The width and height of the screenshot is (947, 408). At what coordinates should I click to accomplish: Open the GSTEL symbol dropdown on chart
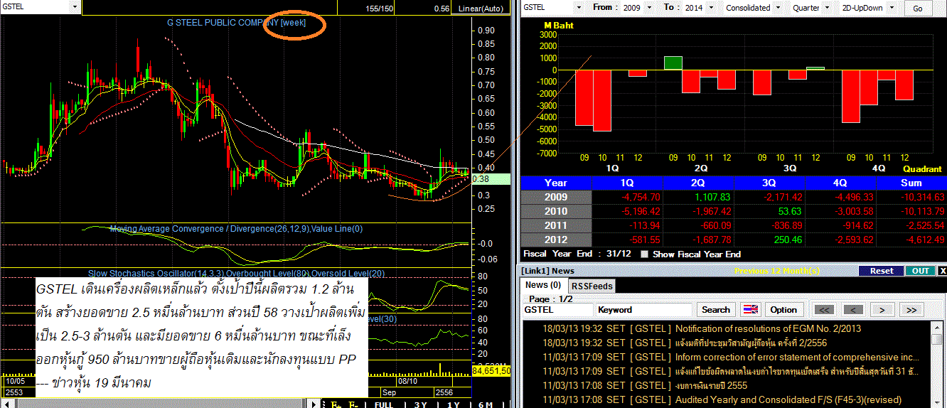(x=75, y=6)
